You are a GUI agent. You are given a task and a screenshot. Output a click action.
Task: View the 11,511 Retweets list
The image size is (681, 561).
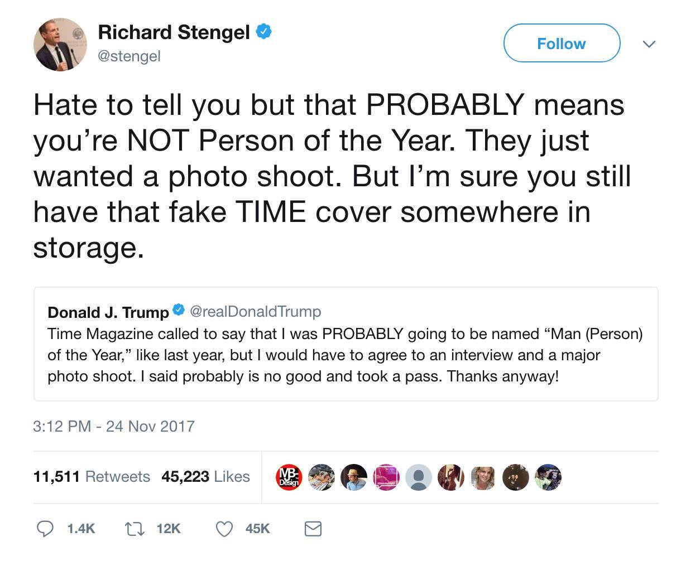pos(92,477)
